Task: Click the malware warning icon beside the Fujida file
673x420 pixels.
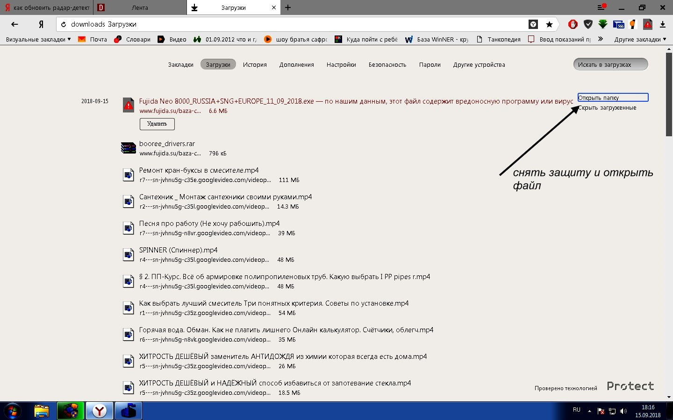Action: point(128,105)
